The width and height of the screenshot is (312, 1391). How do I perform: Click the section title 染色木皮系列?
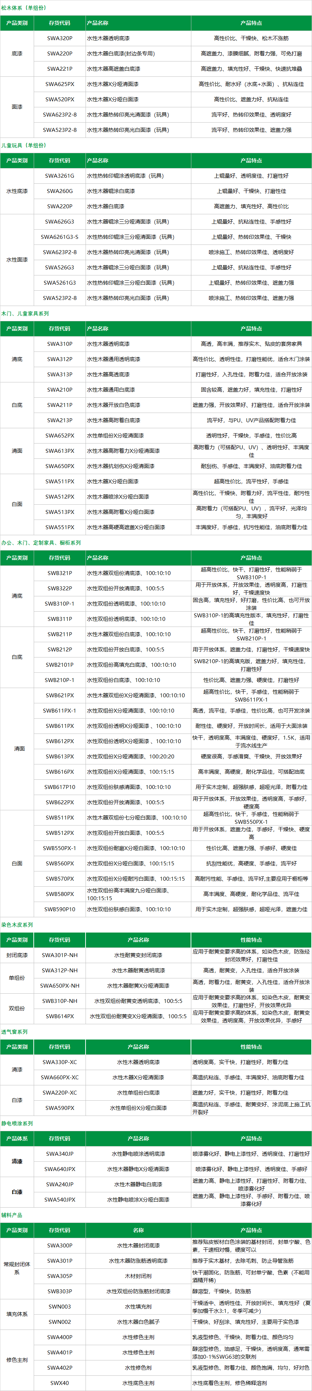[17, 925]
